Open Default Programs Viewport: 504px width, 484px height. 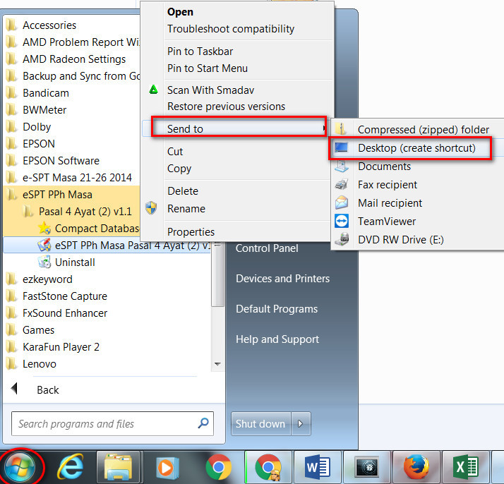click(277, 308)
